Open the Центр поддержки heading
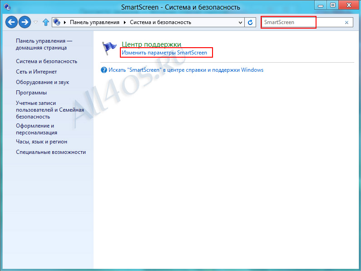361x271 pixels. (152, 44)
